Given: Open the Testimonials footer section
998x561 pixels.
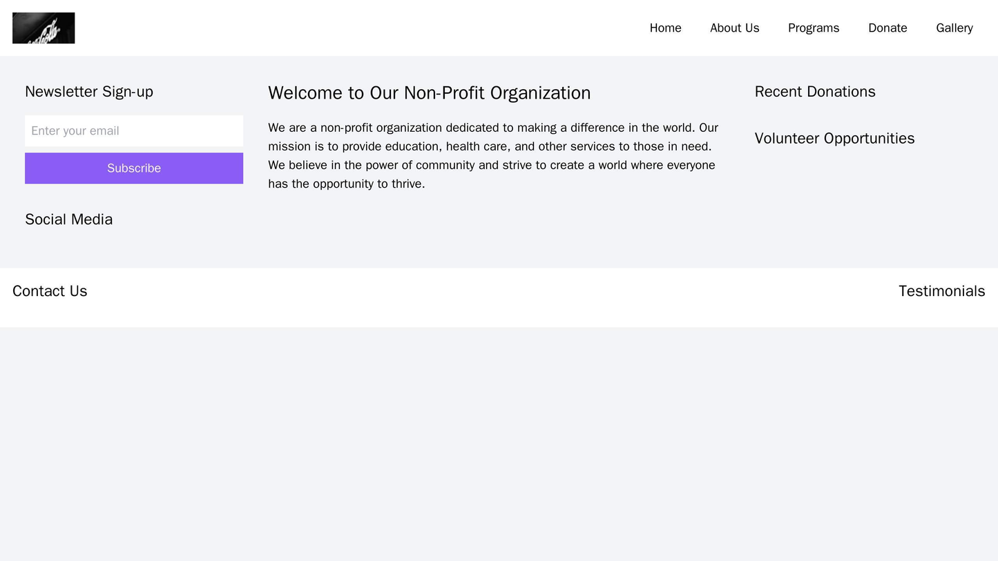Looking at the screenshot, I should tap(943, 291).
